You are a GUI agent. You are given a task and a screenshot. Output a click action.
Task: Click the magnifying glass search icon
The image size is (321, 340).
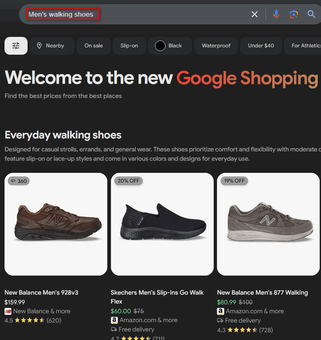(311, 14)
